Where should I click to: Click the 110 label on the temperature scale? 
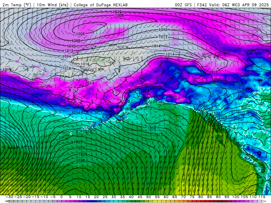tap(253, 197)
